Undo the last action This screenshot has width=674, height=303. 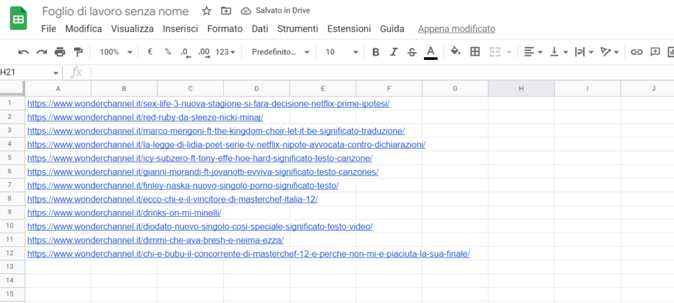23,52
